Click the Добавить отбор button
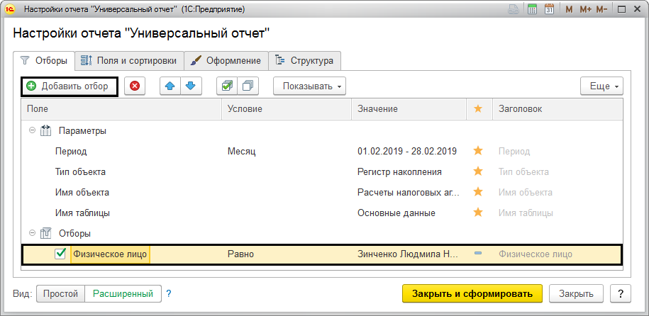This screenshot has height=316, width=649. click(x=68, y=86)
